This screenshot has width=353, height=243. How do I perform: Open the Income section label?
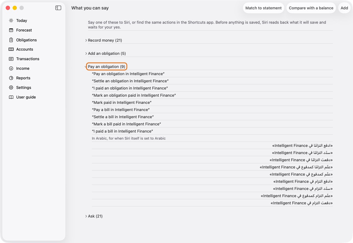click(23, 69)
